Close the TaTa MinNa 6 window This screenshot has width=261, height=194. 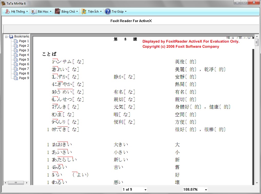[x=254, y=2]
